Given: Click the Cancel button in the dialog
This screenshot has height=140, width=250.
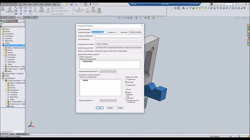Looking at the screenshot, I should (110, 108).
